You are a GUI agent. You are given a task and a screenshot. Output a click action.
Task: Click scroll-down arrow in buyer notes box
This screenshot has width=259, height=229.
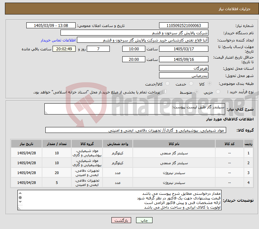[x=20, y=202]
